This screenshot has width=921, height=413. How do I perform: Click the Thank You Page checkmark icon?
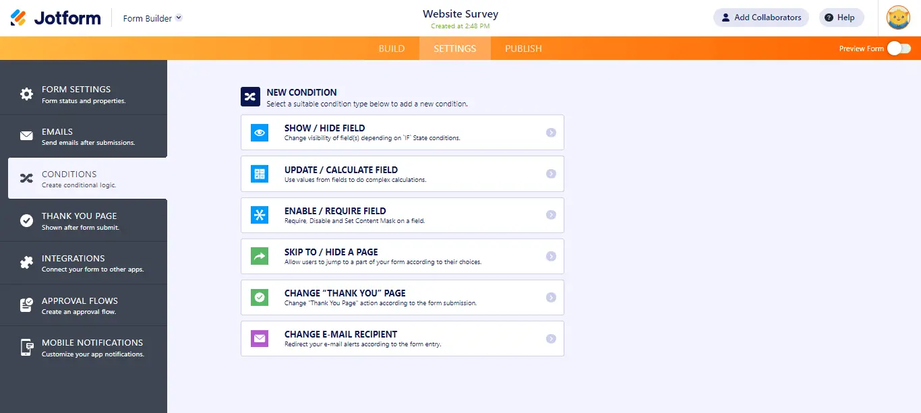pos(26,220)
